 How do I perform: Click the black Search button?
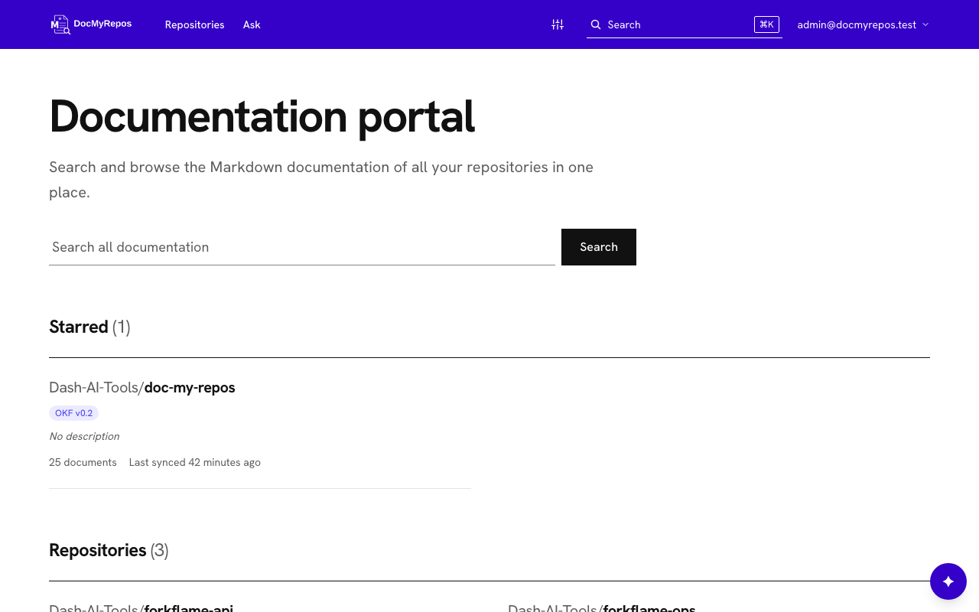tap(599, 247)
